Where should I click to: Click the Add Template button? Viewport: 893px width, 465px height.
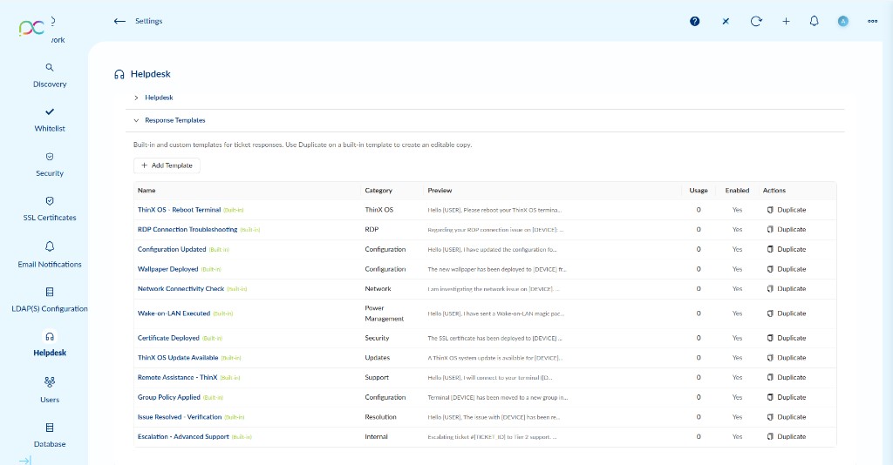pos(167,165)
